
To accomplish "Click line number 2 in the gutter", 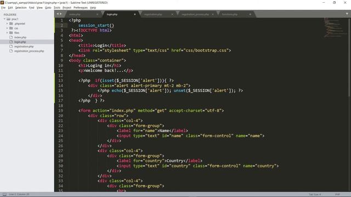I will click(x=62, y=25).
